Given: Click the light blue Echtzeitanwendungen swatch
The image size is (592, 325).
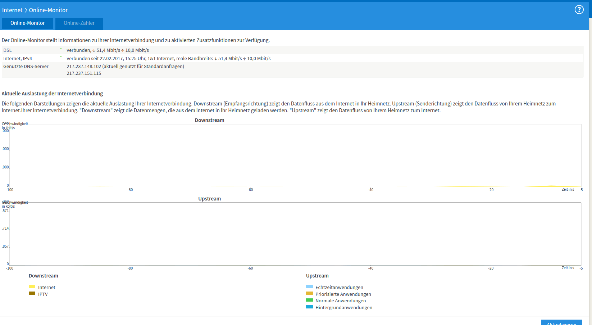Looking at the screenshot, I should coord(309,287).
